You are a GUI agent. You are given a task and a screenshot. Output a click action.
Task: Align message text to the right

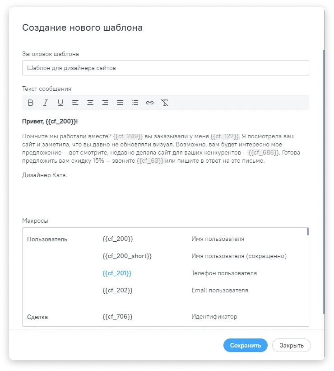105,103
